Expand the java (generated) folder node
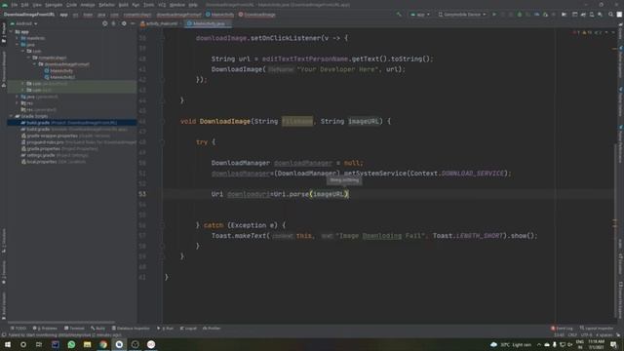This screenshot has width=624, height=351. click(18, 97)
